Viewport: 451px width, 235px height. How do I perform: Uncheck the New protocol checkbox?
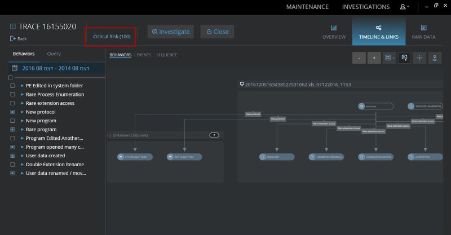pos(12,112)
